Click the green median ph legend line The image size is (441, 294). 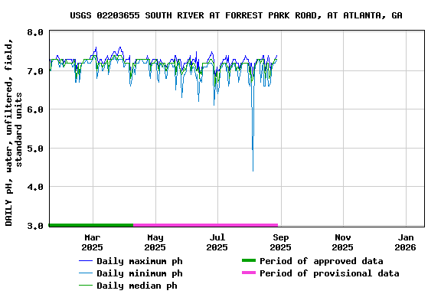(x=86, y=286)
